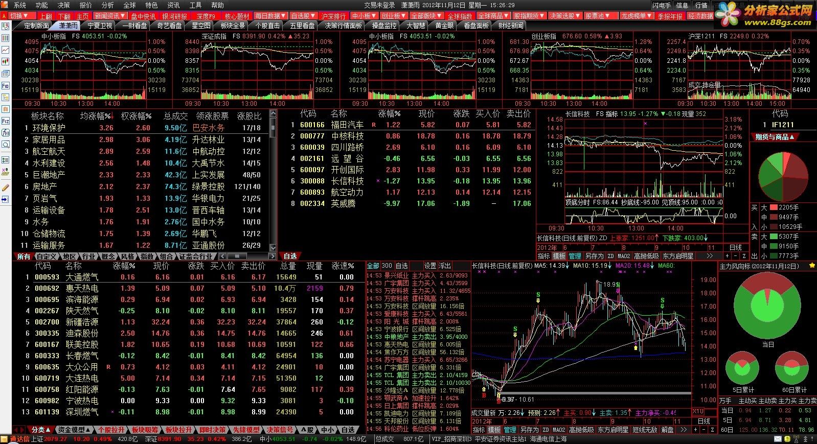Click the sector list vertical scrollbar
817x444 pixels.
point(273,180)
